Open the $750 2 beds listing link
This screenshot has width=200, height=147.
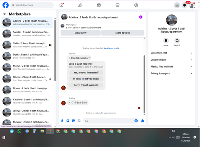coord(84,28)
